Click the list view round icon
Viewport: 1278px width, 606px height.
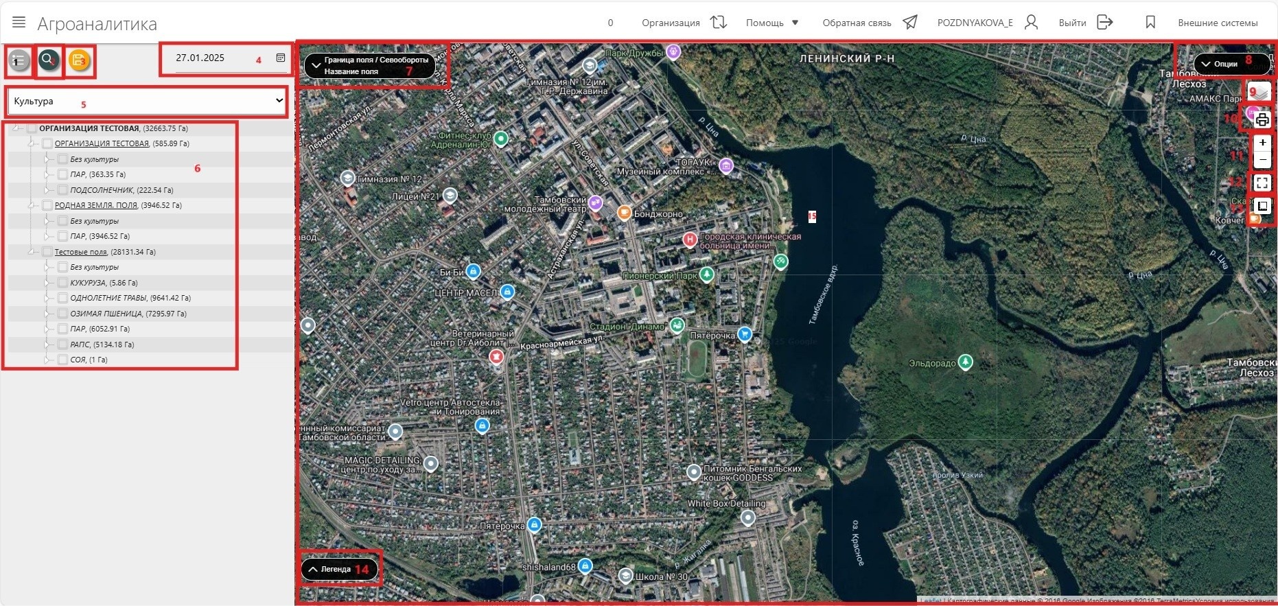[19, 62]
